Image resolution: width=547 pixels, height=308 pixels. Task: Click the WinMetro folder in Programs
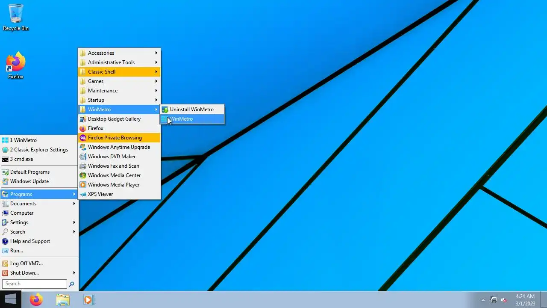[119, 110]
